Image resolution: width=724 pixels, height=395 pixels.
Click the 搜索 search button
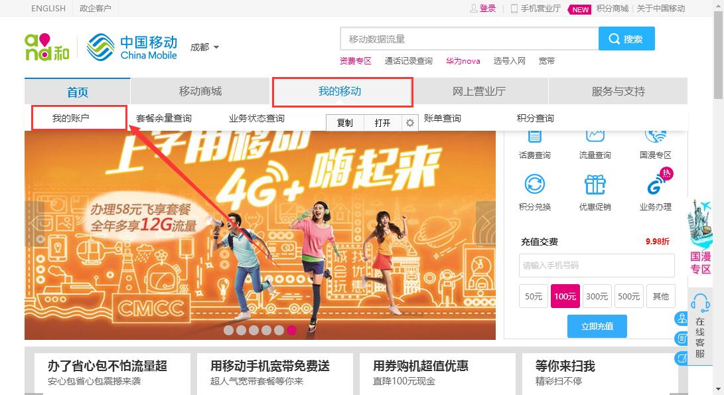click(x=626, y=39)
